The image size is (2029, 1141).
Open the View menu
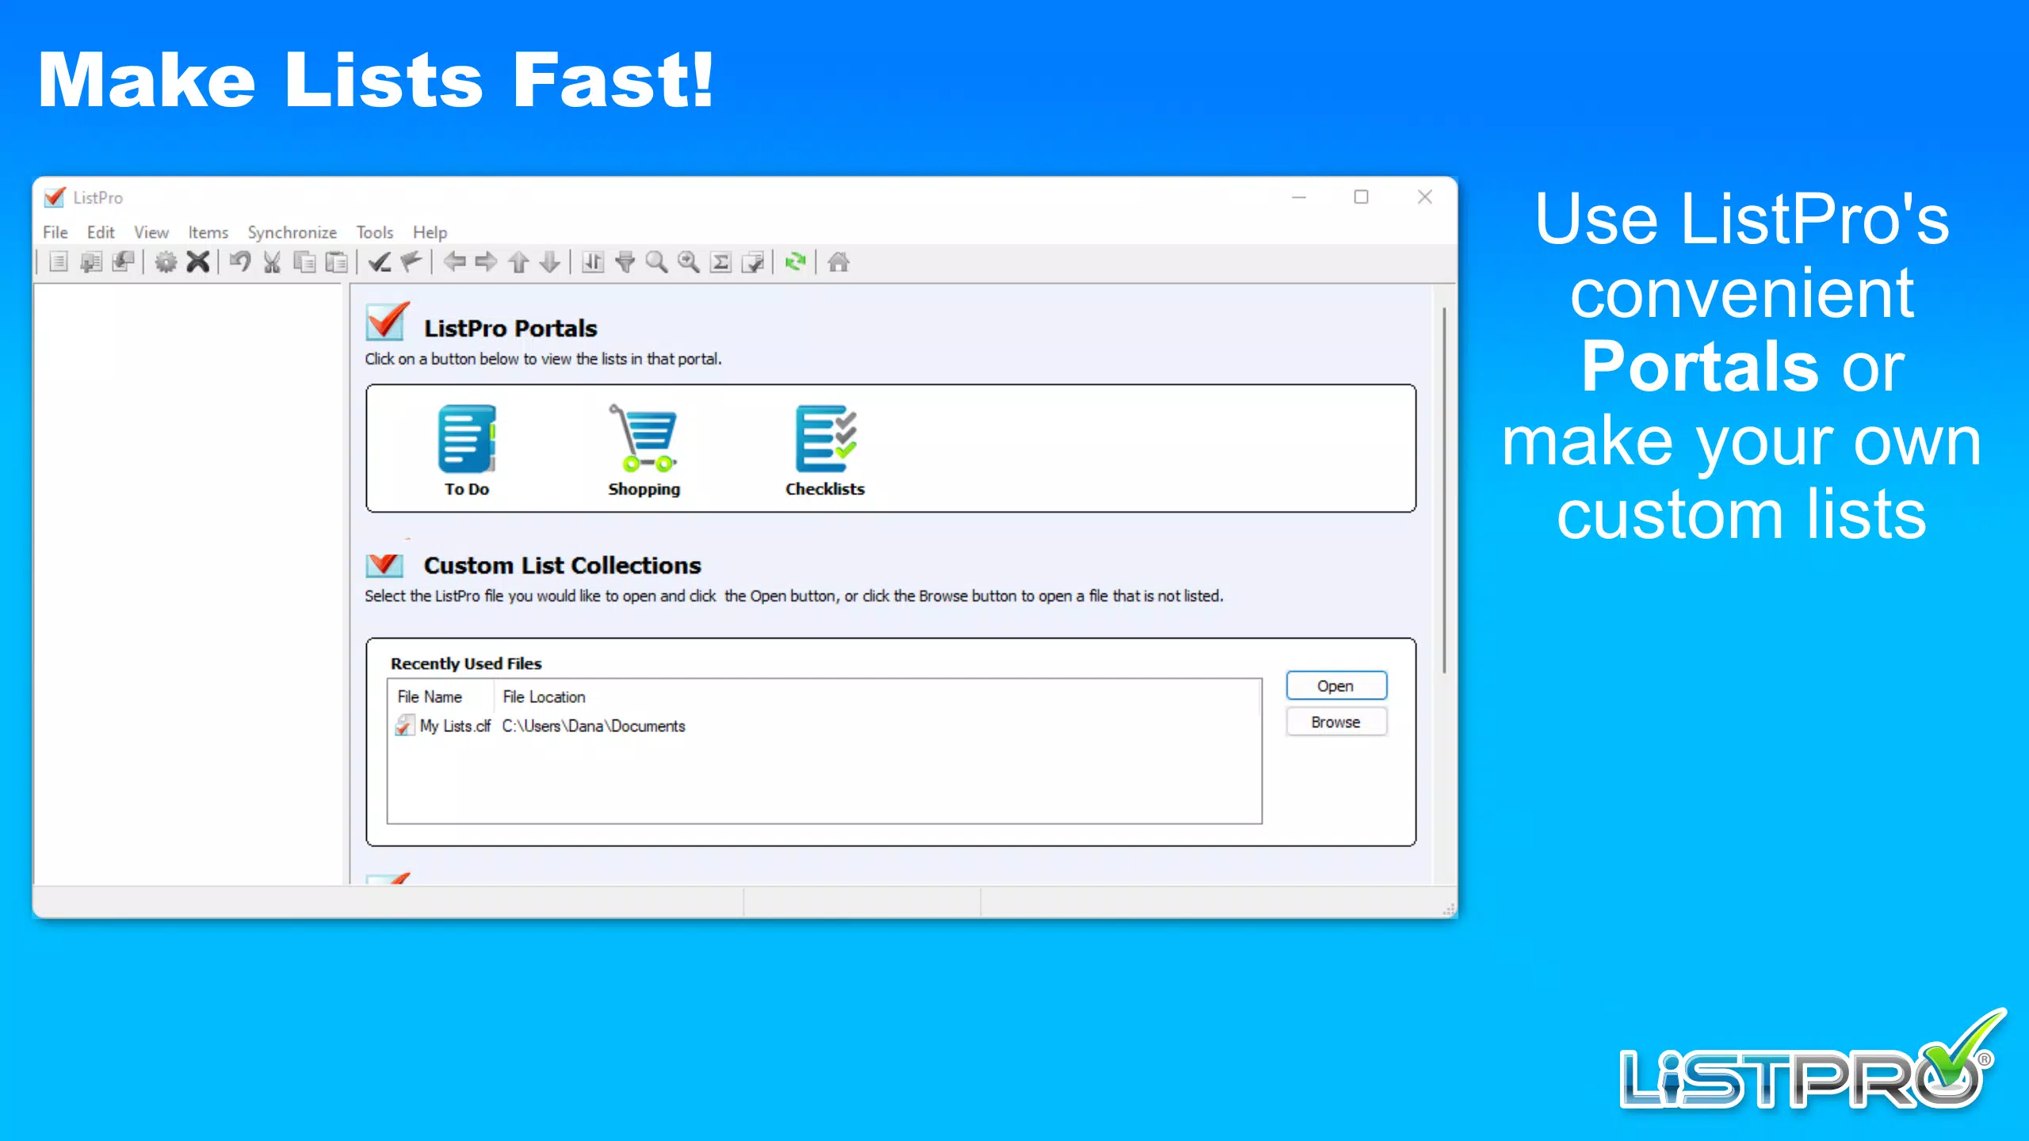coord(151,232)
